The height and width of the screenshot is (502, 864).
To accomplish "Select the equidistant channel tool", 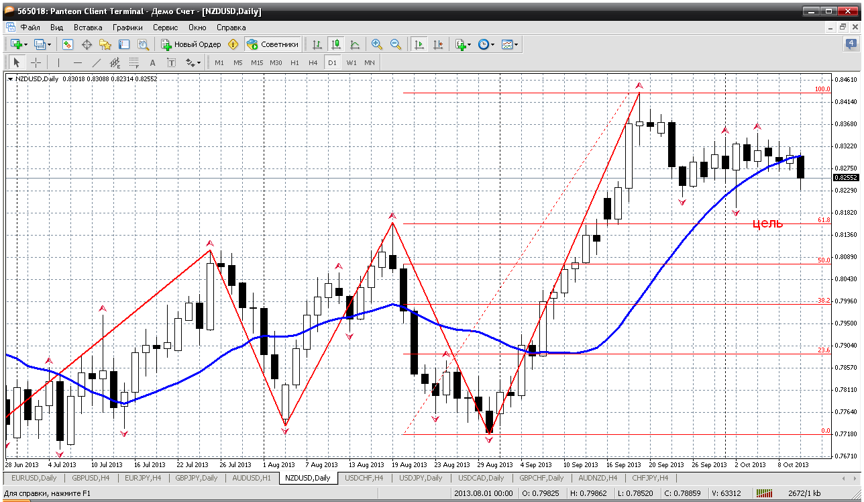I will [115, 62].
